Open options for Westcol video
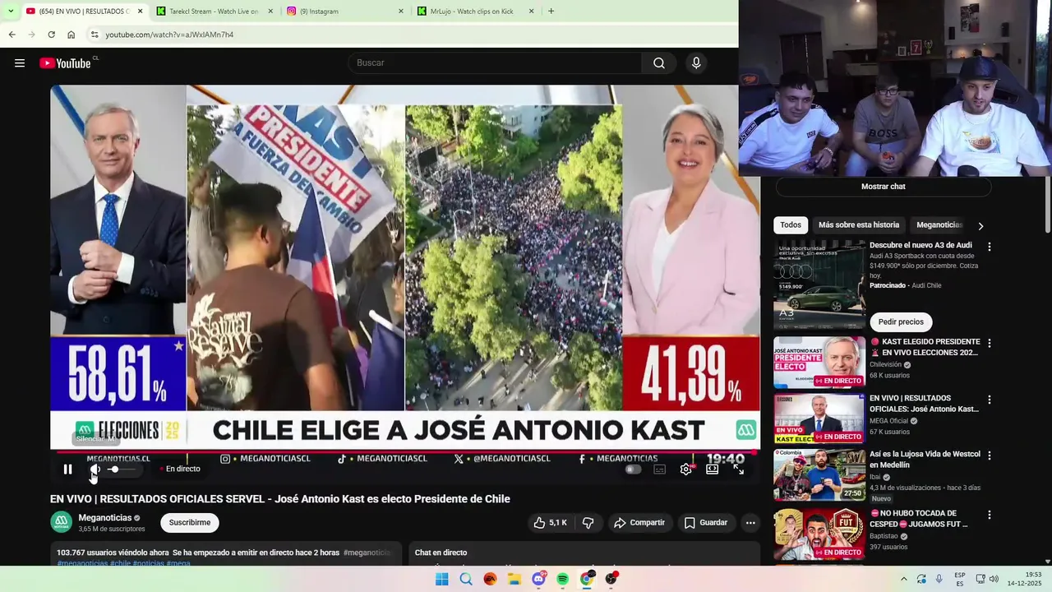This screenshot has width=1052, height=592. (x=990, y=456)
